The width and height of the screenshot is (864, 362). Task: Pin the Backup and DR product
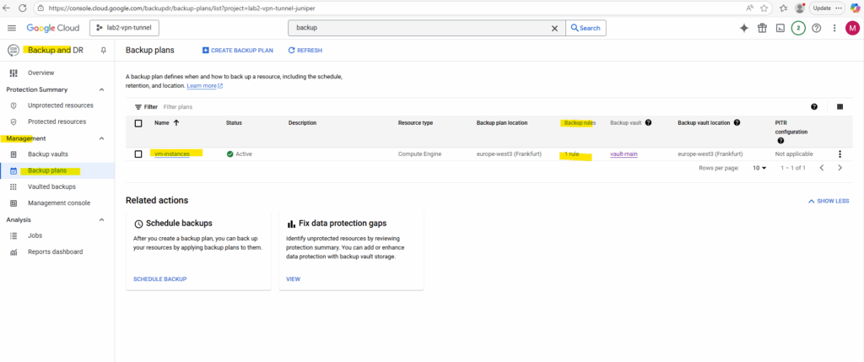pyautogui.click(x=103, y=51)
